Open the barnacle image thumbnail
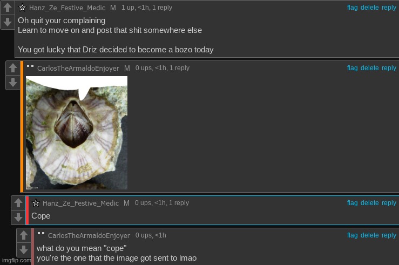 77,133
